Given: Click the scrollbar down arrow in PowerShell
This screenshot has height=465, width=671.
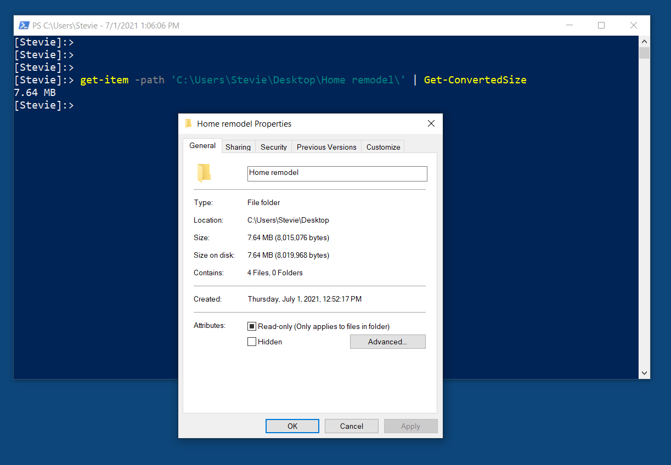Looking at the screenshot, I should [644, 373].
